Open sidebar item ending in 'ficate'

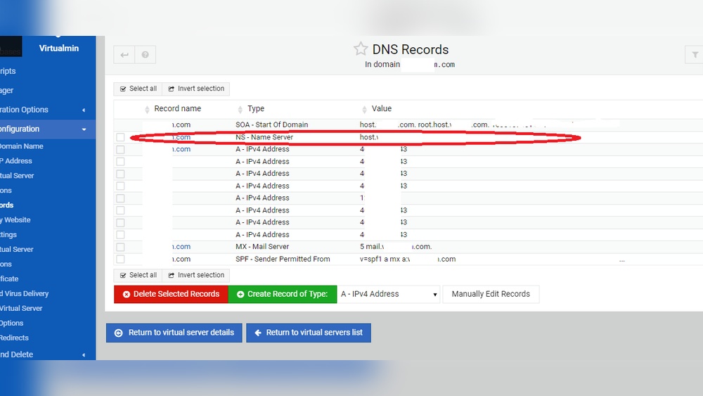click(9, 279)
